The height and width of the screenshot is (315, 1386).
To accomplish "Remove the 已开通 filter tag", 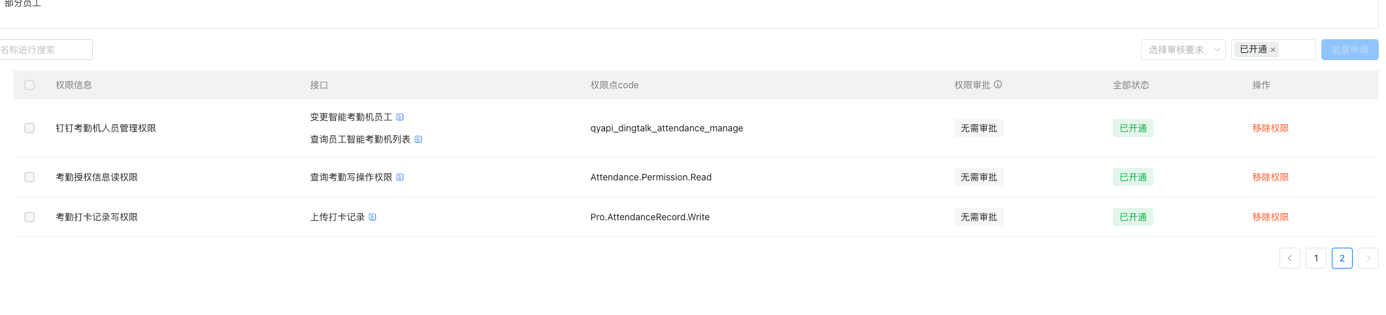I will [1273, 50].
